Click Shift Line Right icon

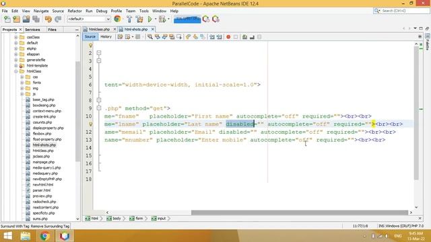(219, 37)
